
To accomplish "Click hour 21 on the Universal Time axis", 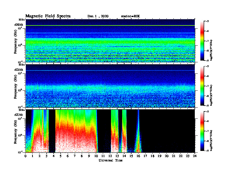I will [x=173, y=156].
